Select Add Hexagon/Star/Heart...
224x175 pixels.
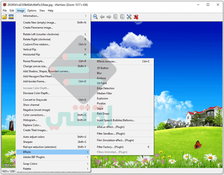pos(53,76)
